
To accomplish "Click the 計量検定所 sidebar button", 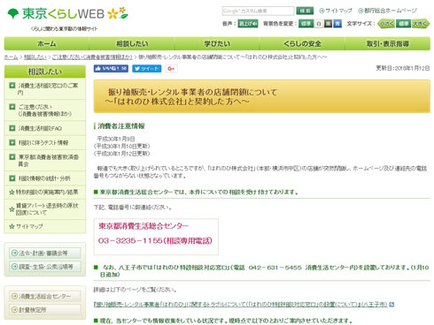I will pyautogui.click(x=45, y=310).
